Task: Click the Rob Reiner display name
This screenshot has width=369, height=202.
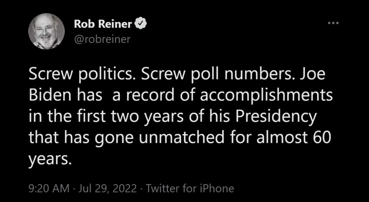Action: point(103,24)
